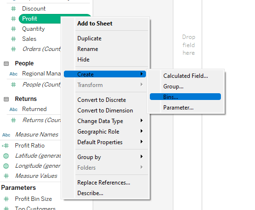Choose Add to Sheet option

105,24
